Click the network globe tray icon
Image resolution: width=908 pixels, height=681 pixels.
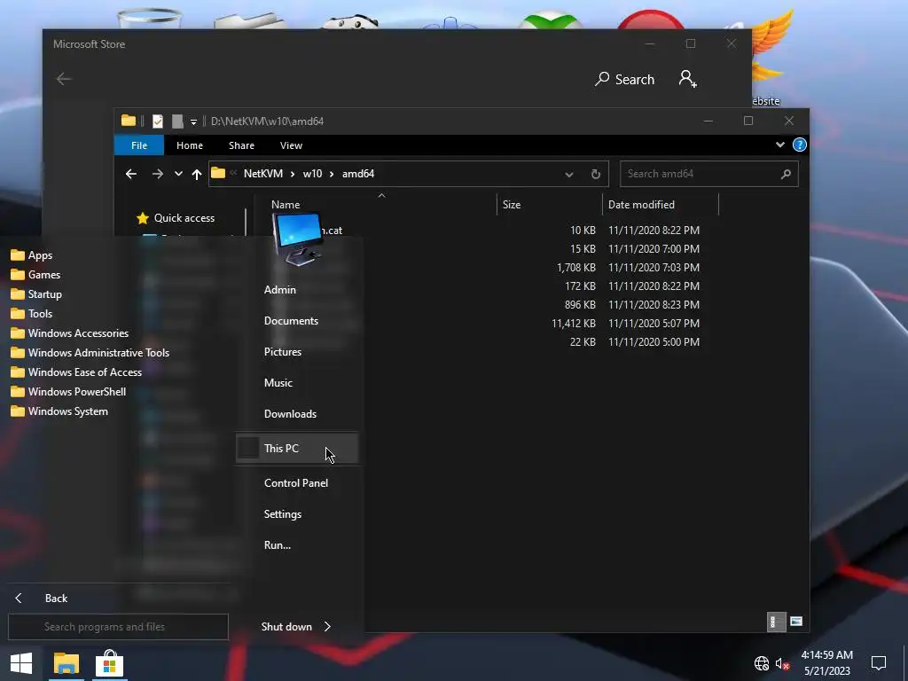click(x=762, y=663)
